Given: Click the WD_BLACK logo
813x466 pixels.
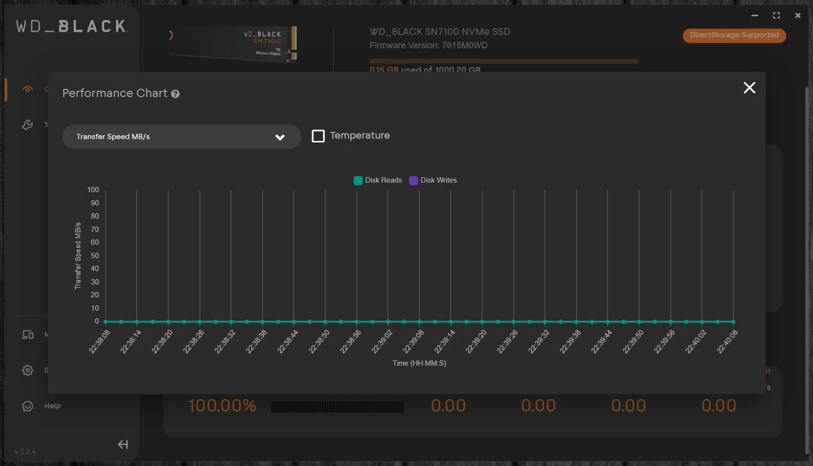Looking at the screenshot, I should tap(72, 26).
